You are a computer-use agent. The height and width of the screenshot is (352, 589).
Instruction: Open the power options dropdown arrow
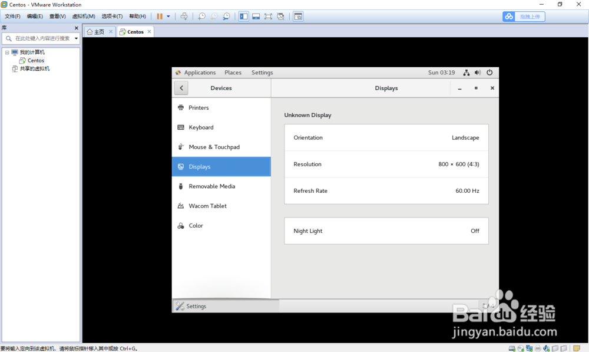click(168, 16)
